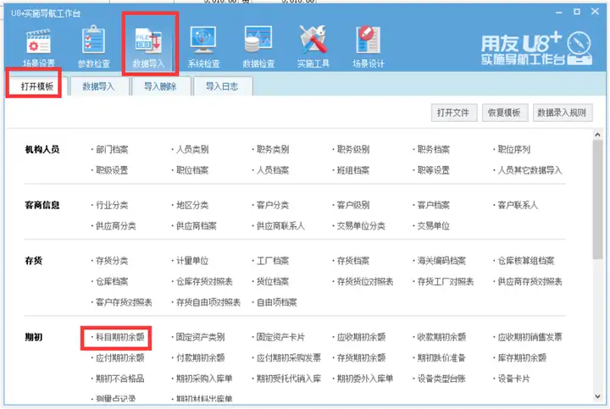Screen dimensions: 610x409
Task: Click the 计量单位 link
Action: click(x=192, y=261)
